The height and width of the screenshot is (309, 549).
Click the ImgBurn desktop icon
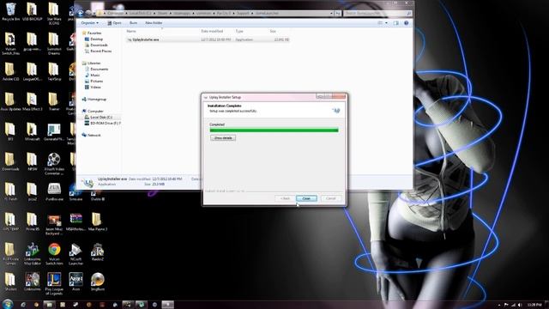97,282
